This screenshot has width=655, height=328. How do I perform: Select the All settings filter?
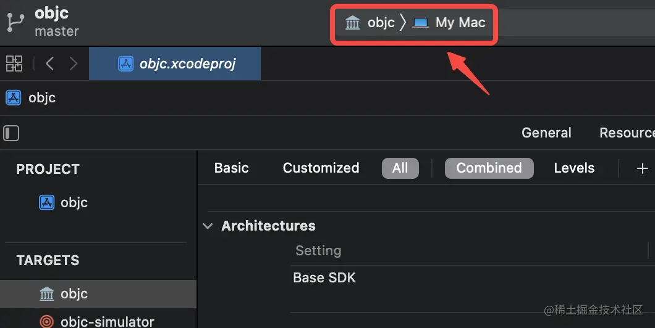coord(400,168)
